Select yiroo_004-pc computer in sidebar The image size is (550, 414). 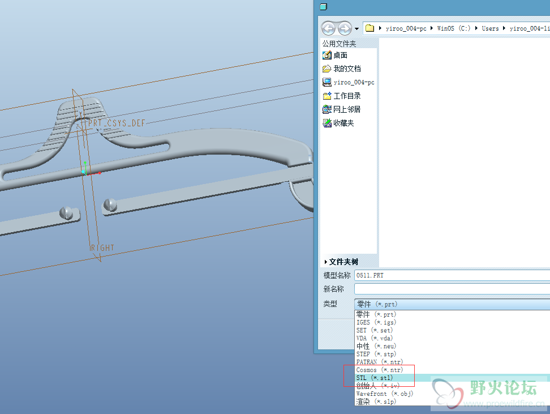pos(353,82)
